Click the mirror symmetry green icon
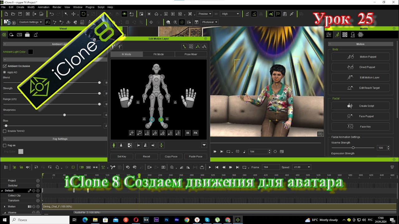Viewport: 399px width, 224px height. (x=161, y=145)
